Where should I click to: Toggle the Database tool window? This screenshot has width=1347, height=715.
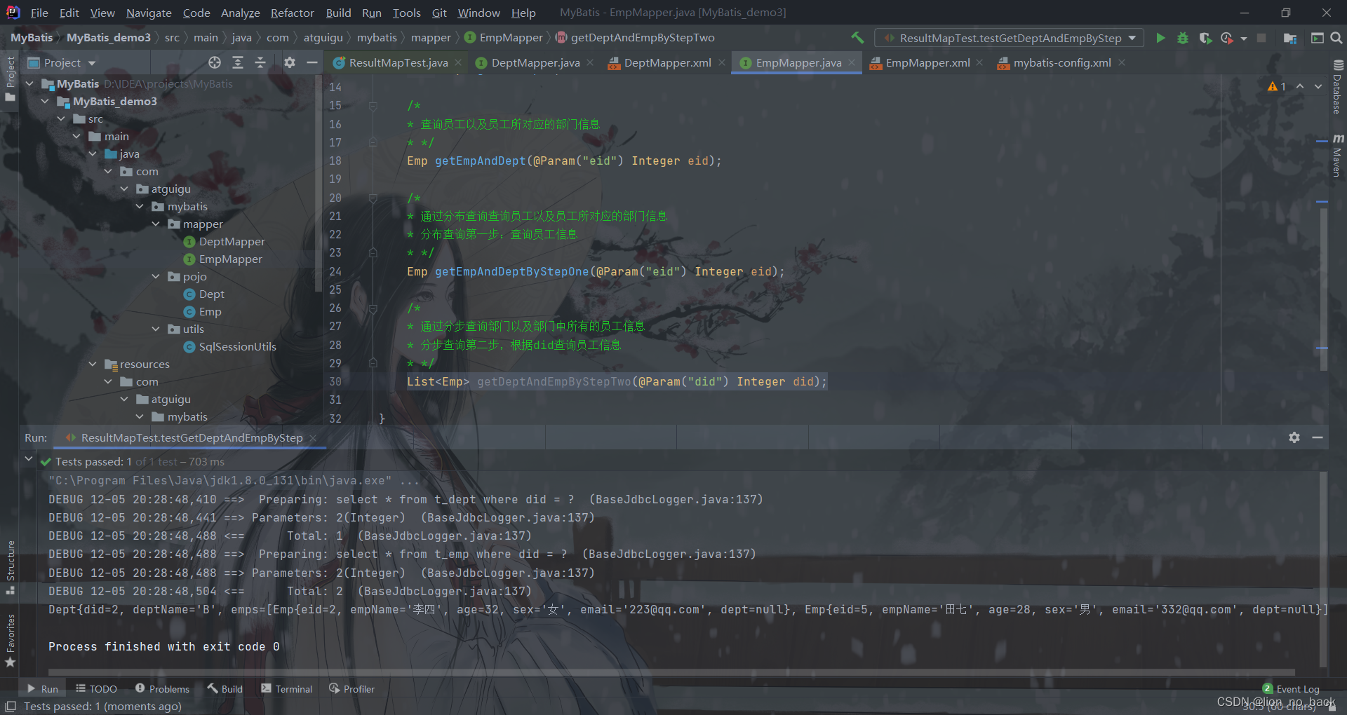[x=1337, y=88]
